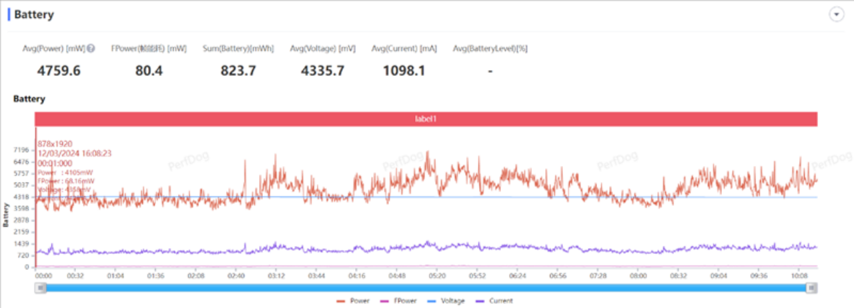Click the 05:20 mark on the time axis
854x308 pixels.
pyautogui.click(x=437, y=275)
